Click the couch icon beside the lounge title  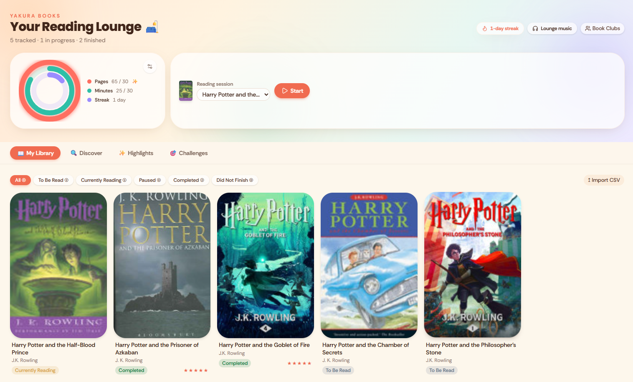point(152,27)
